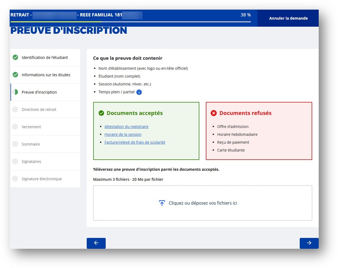Click the half-filled progress icon for Preuve d'inscription
This screenshot has width=338, height=268.
pyautogui.click(x=15, y=92)
